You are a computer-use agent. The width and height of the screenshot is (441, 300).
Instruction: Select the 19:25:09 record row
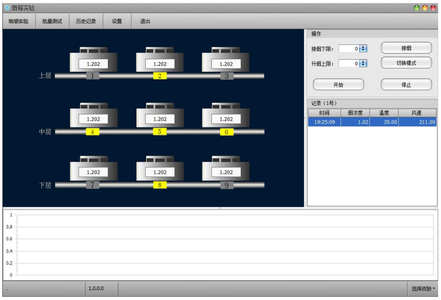coord(372,122)
